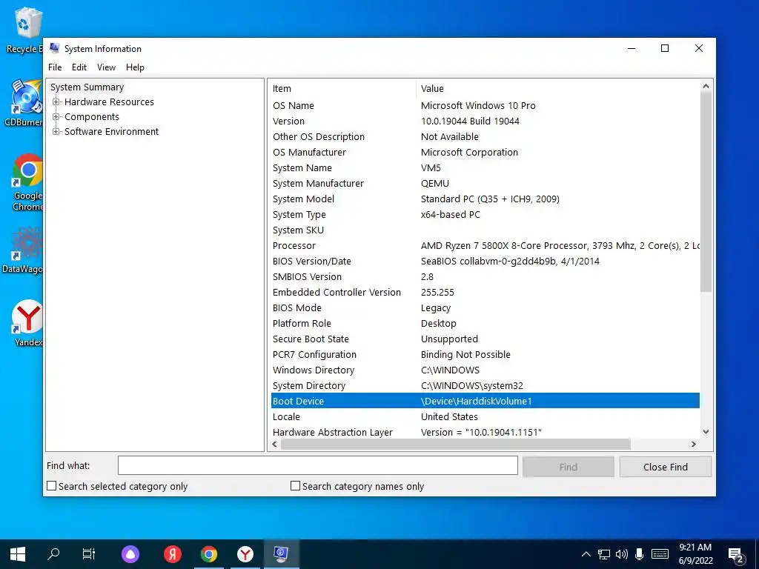Show hidden system tray icons
The width and height of the screenshot is (759, 569).
[586, 554]
